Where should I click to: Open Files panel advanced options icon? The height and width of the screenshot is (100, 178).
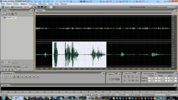coord(31,14)
